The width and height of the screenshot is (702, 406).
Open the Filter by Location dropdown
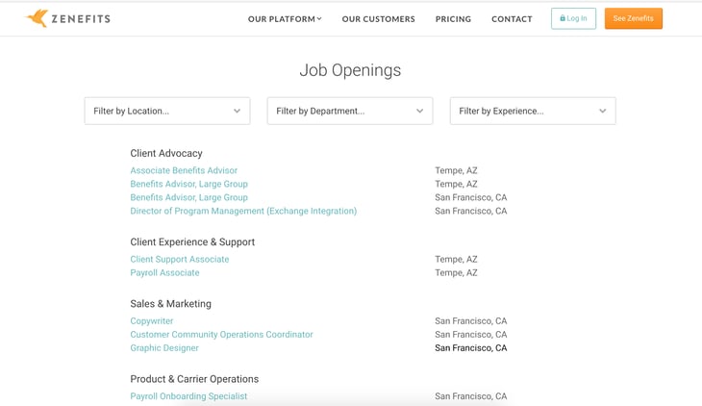[167, 111]
